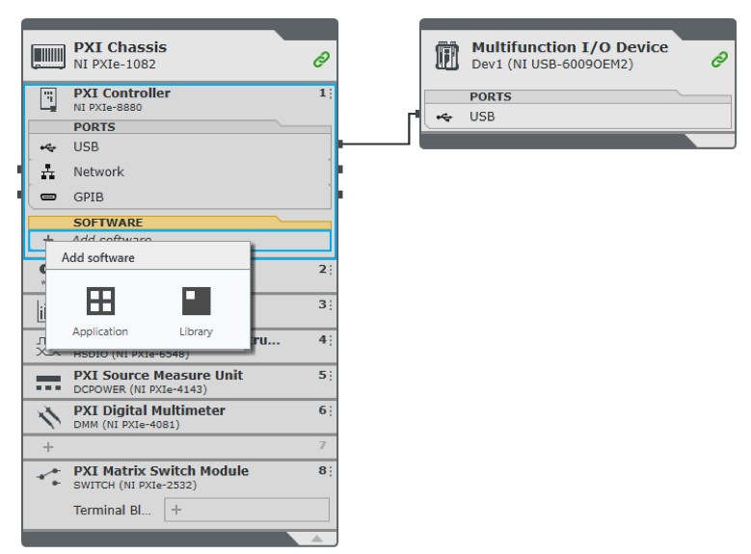
Task: Click the Multifunction I/O Device title
Action: coord(570,47)
